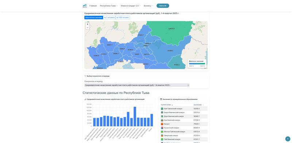Click the Барун-Хемчикский кожуун emblem icon

pyautogui.click(x=162, y=112)
